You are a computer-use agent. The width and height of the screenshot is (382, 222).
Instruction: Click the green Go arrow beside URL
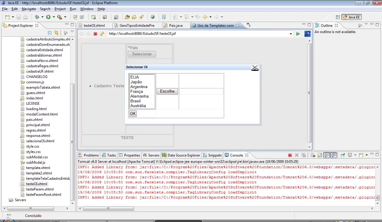coord(298,34)
